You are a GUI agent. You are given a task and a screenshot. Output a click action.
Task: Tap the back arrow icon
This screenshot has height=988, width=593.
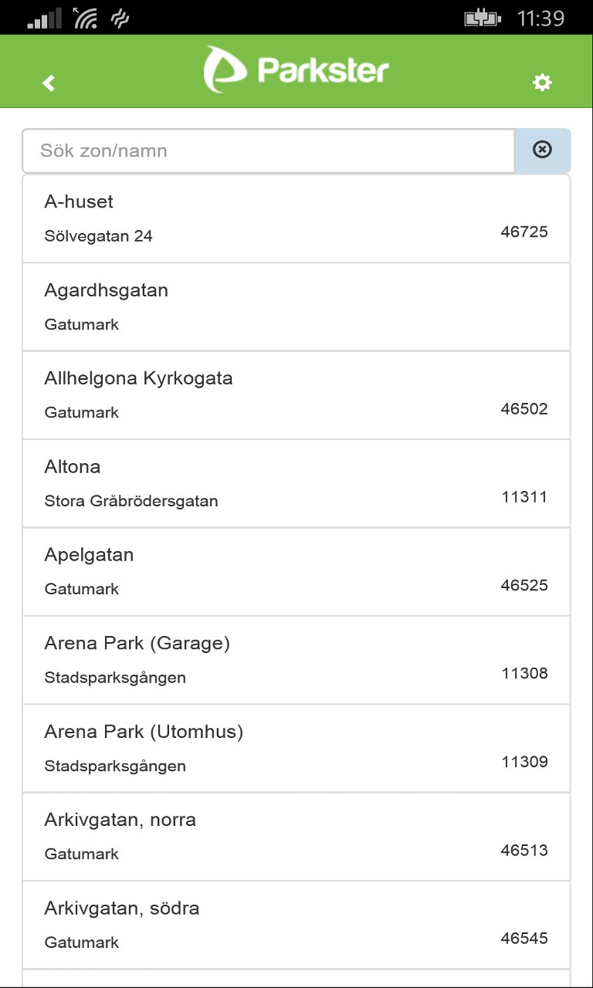[49, 83]
